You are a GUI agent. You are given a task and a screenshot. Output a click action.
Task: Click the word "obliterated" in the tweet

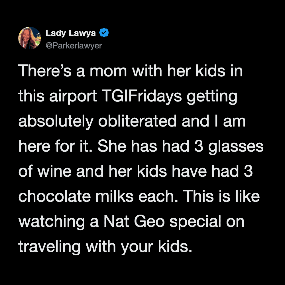click(138, 121)
